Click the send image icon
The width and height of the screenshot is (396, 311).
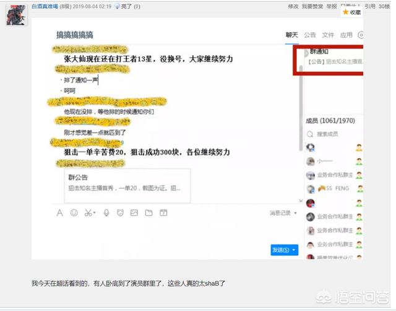tap(134, 213)
